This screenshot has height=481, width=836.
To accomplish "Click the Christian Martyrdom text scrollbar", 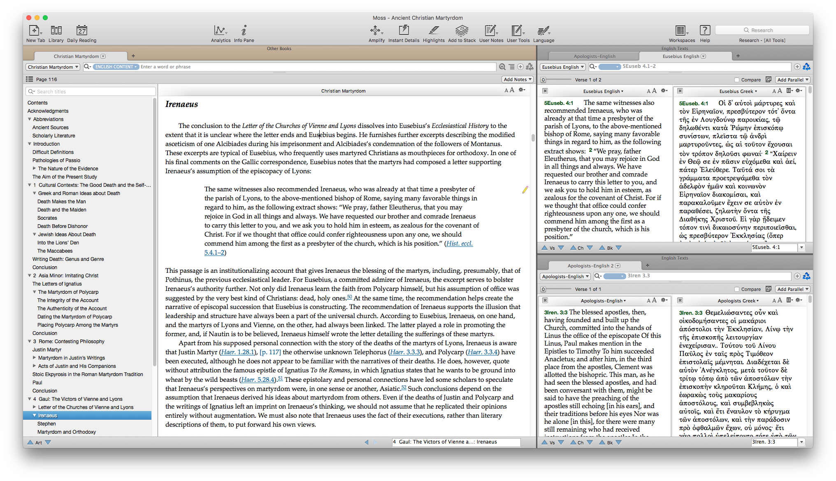I will click(533, 138).
